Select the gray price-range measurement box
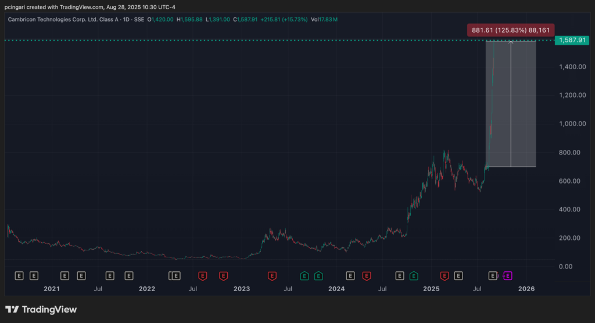The image size is (595, 323). pyautogui.click(x=511, y=103)
